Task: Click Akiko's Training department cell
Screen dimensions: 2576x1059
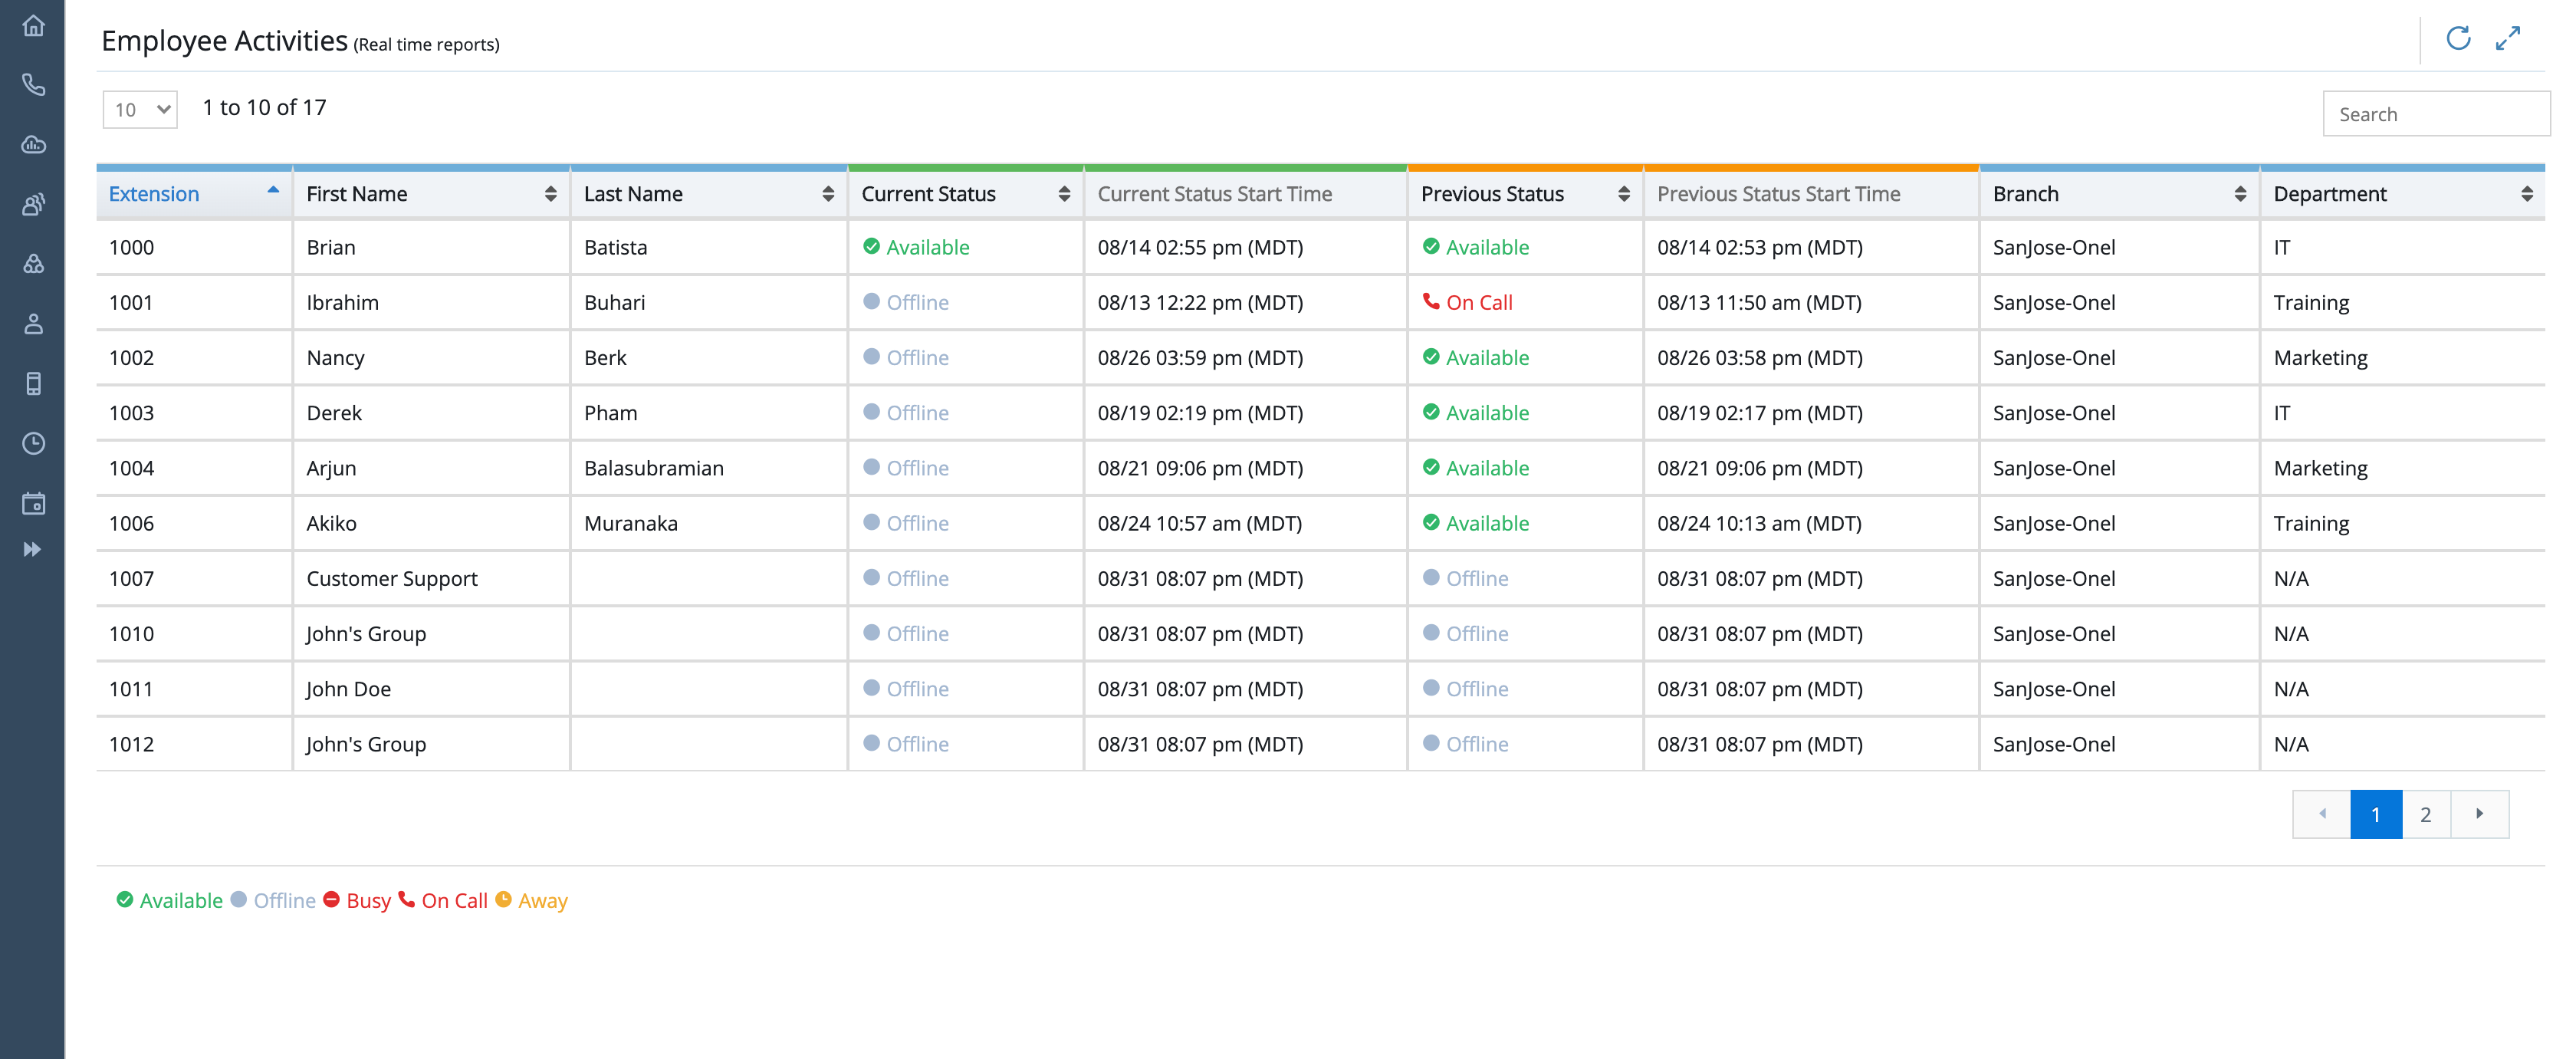Action: point(2402,523)
